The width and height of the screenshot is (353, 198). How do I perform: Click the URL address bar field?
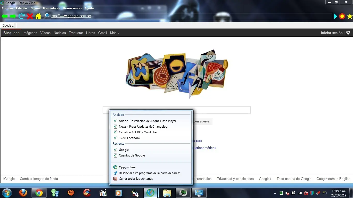191,16
